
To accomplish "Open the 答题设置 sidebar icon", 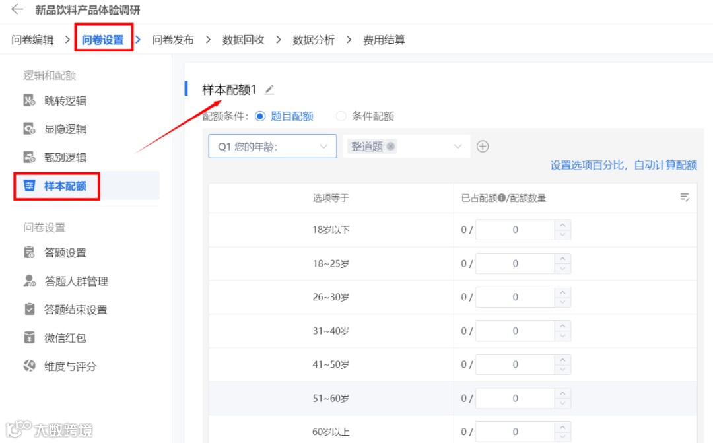I will pos(29,252).
